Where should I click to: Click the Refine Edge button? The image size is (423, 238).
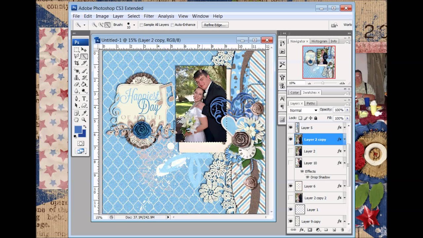(214, 25)
